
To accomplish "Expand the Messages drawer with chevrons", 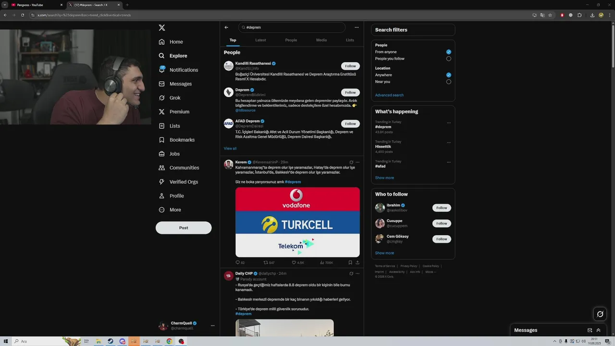I will (x=598, y=330).
